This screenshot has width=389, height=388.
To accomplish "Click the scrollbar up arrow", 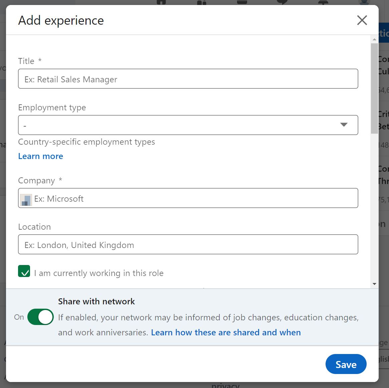I will point(374,39).
